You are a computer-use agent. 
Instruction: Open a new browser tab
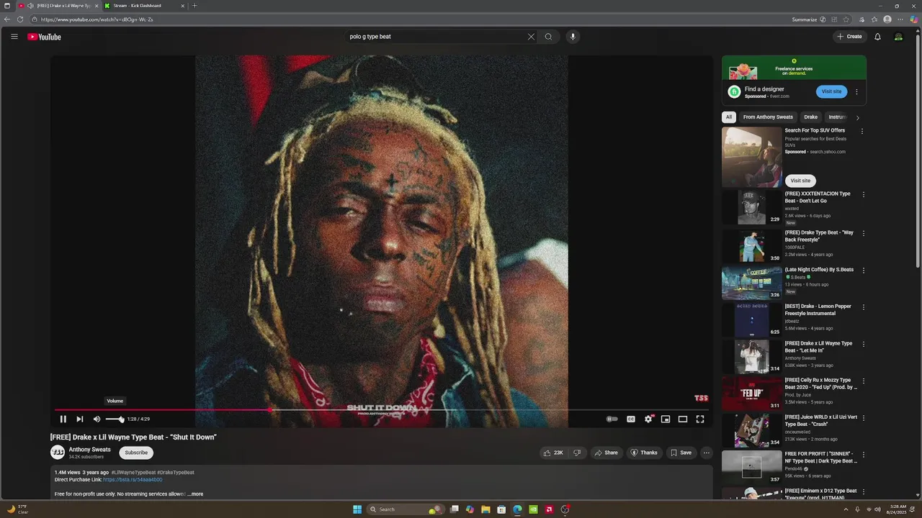point(194,6)
